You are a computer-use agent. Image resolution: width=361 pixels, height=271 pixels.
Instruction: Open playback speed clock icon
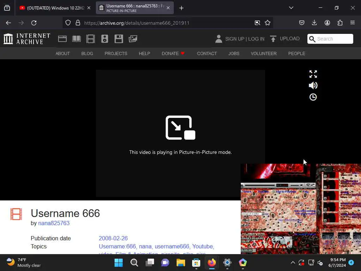pos(313,97)
